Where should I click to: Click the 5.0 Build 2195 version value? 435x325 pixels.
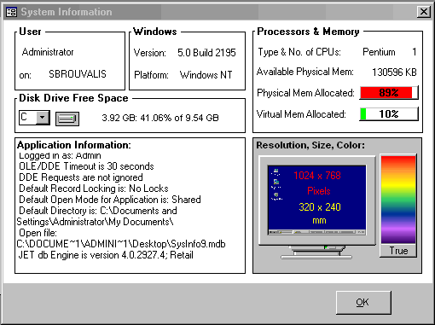point(206,53)
